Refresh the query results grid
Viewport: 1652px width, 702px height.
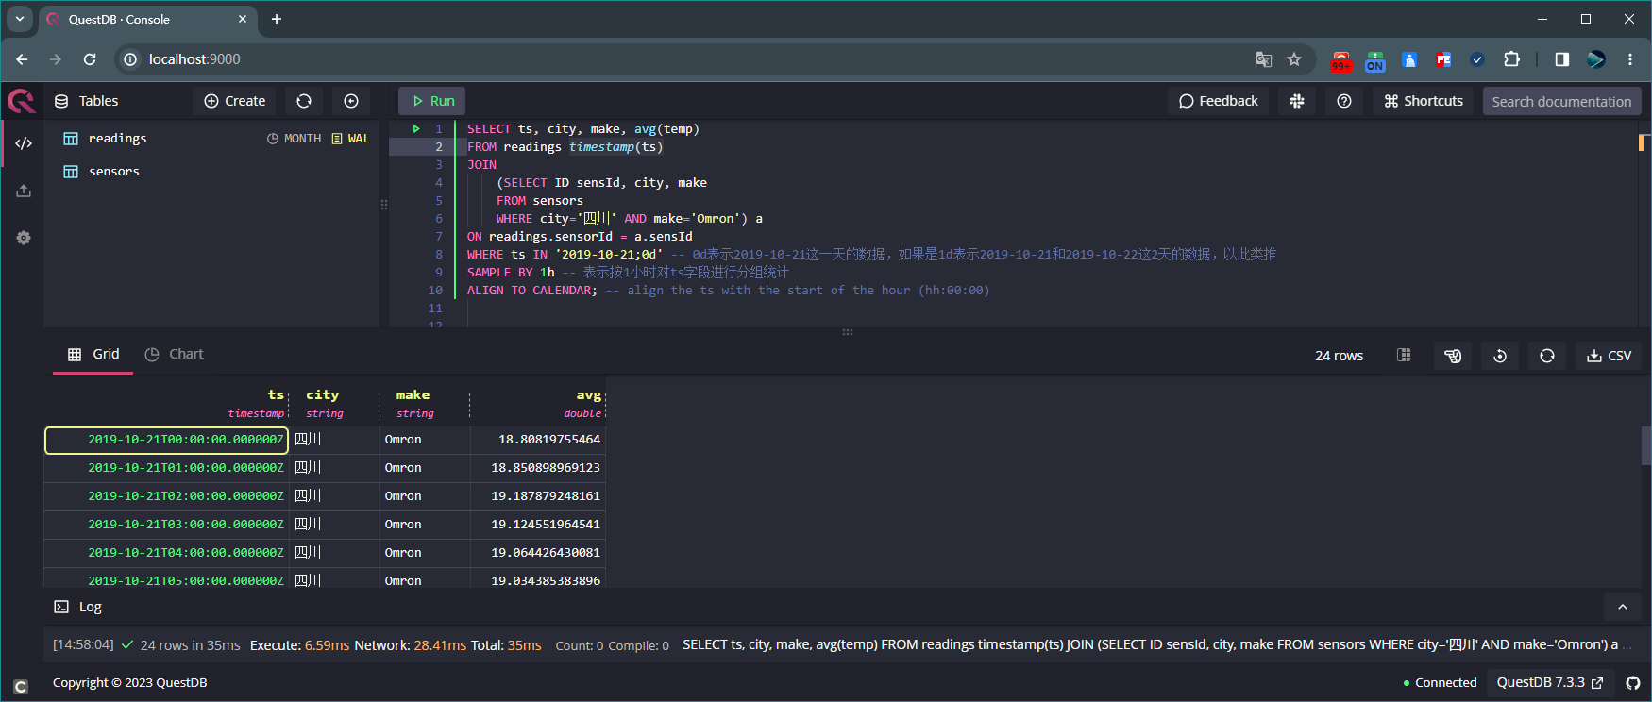1547,356
